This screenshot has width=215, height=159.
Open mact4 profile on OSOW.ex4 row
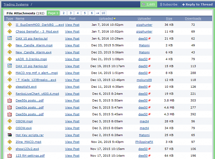(x=144, y=128)
